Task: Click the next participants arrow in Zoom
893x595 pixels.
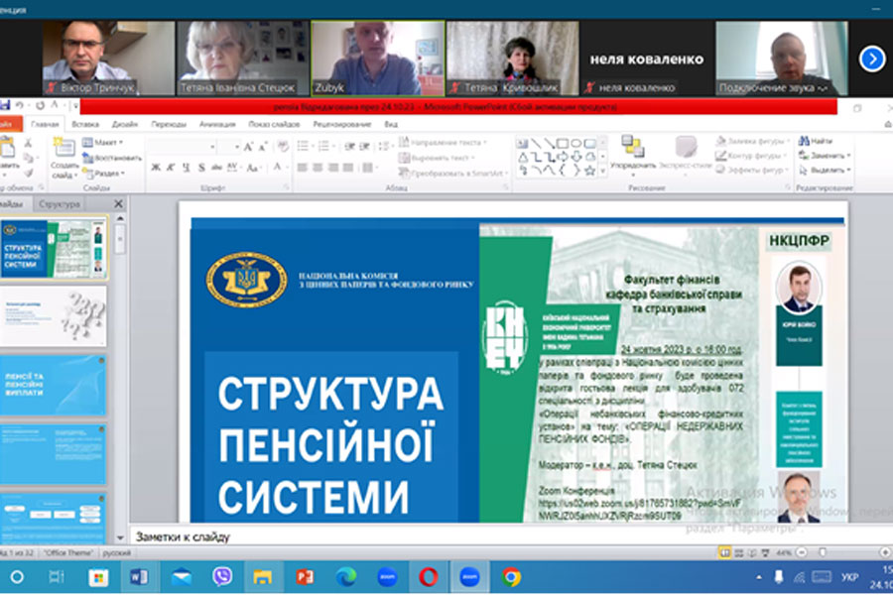Action: (x=871, y=59)
